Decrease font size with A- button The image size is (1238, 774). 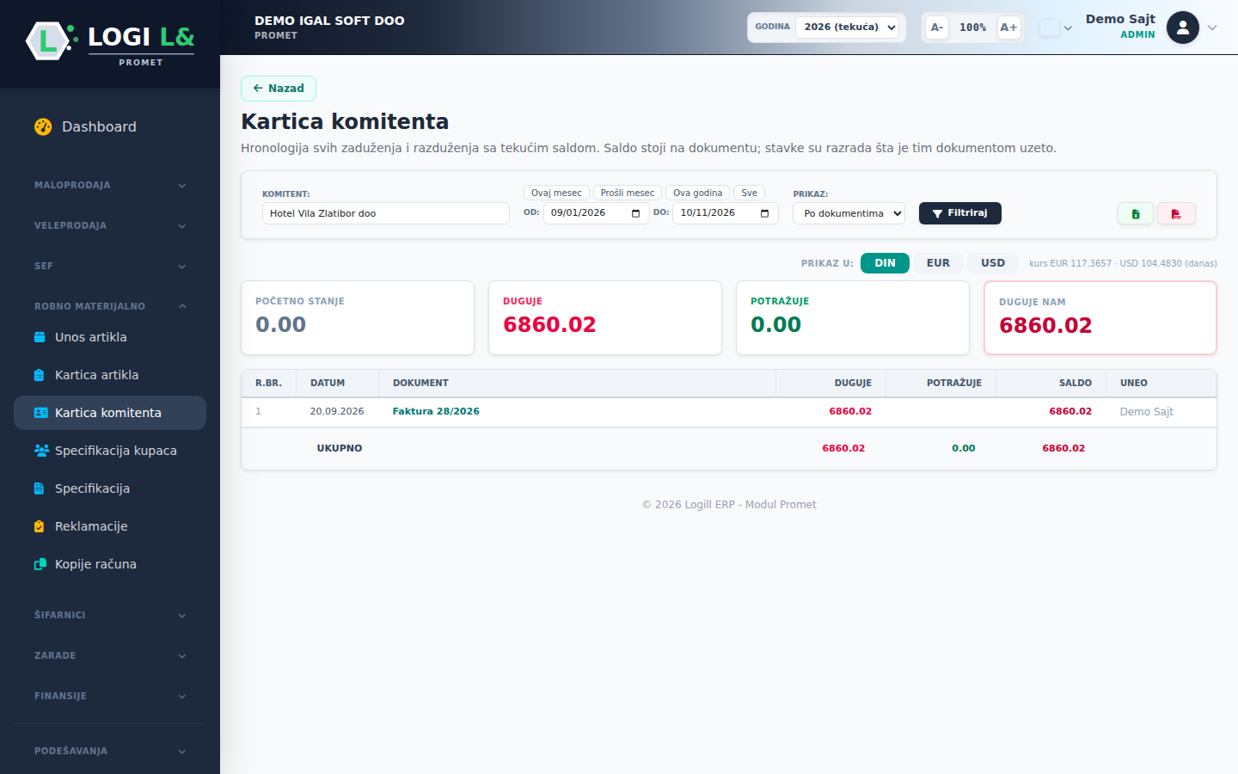[x=937, y=28]
